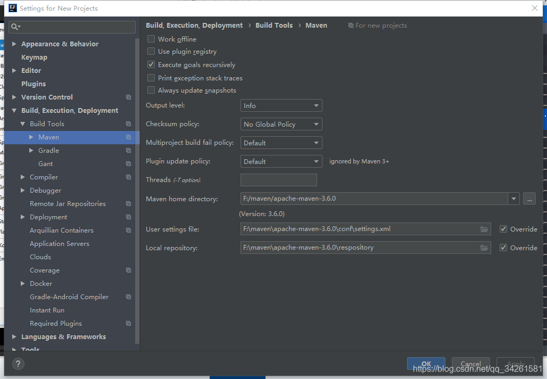Click folder browse icon for Local repository
The image size is (547, 379).
[484, 248]
